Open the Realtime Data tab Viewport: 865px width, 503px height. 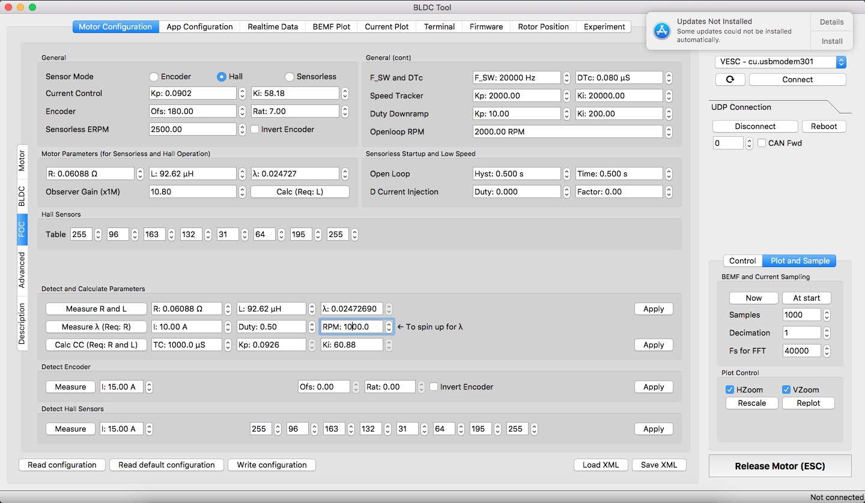(273, 26)
